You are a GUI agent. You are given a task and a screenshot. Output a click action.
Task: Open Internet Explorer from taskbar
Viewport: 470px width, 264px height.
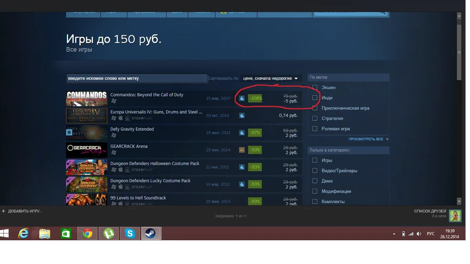tap(23, 234)
